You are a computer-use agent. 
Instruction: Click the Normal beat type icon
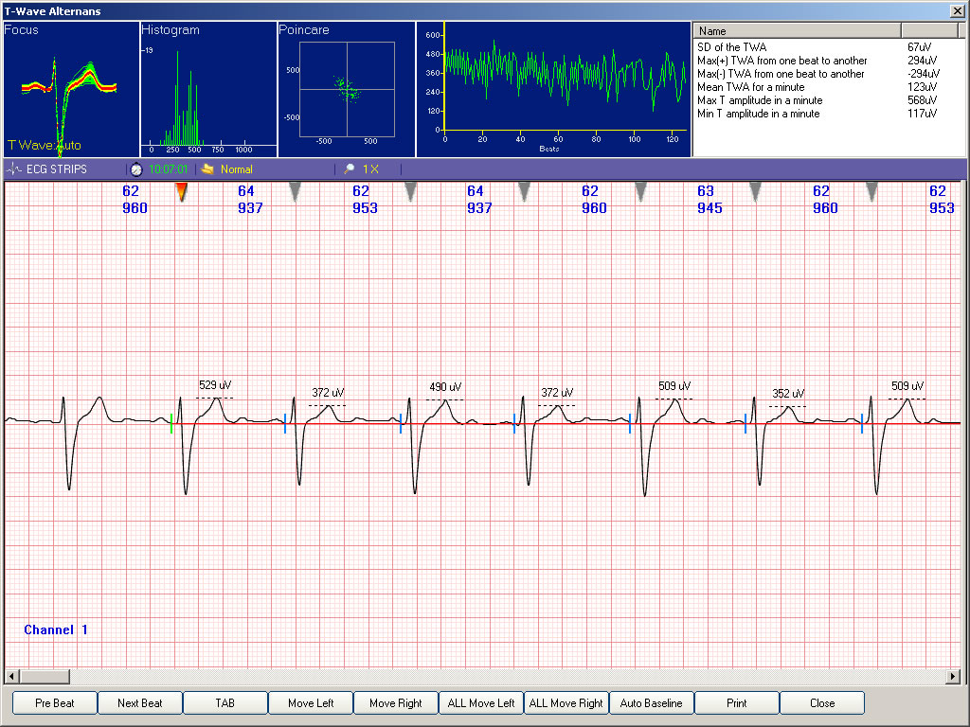pyautogui.click(x=207, y=169)
